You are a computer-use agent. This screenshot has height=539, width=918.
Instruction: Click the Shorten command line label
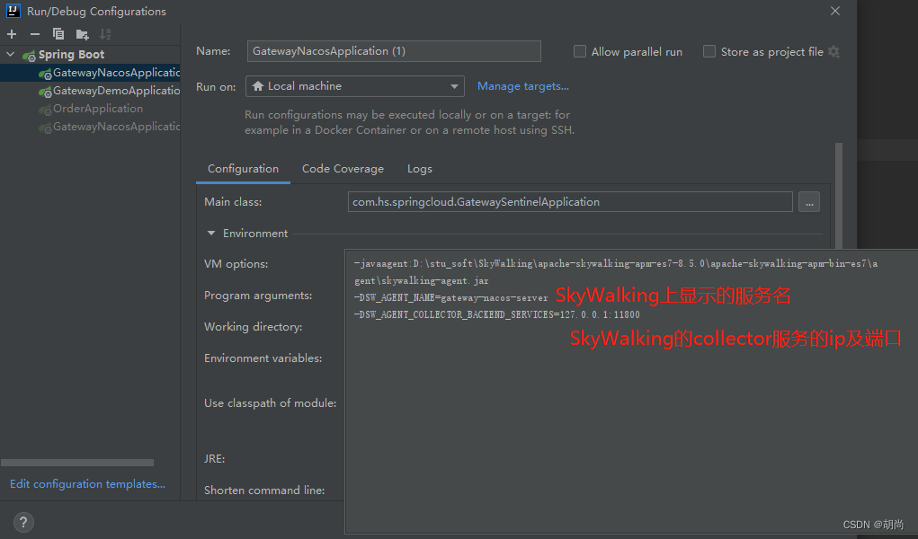tap(264, 490)
